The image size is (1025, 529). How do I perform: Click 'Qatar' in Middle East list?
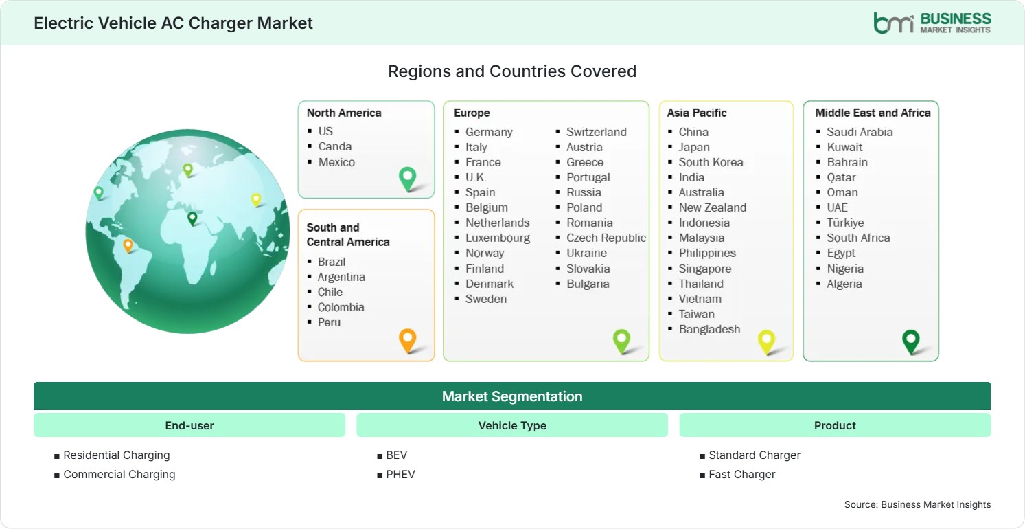tap(842, 177)
